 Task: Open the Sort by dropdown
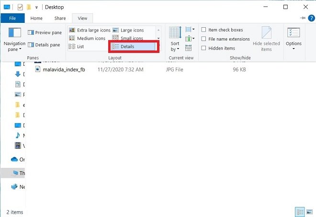click(x=175, y=39)
